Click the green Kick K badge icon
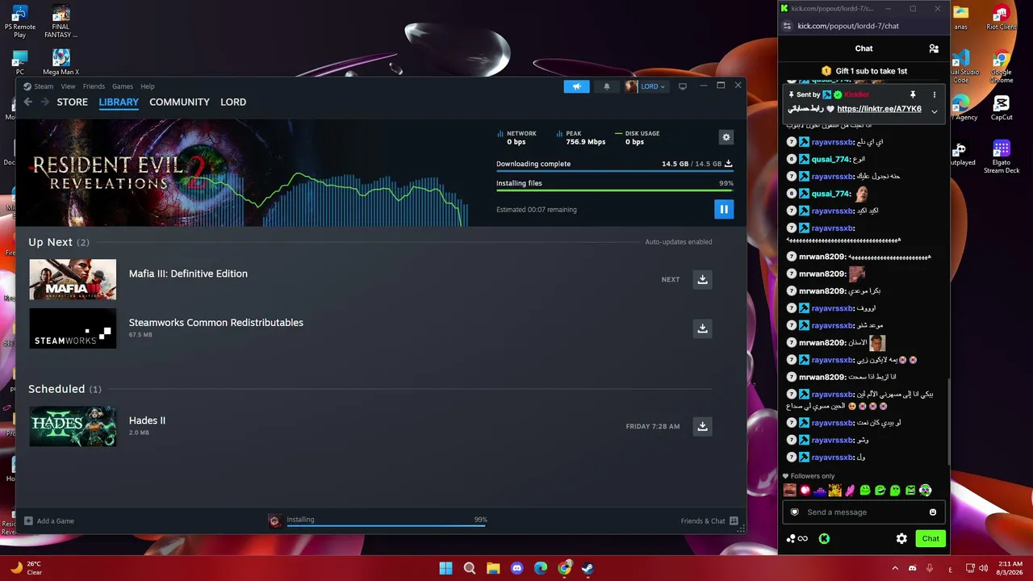This screenshot has height=581, width=1033. [x=824, y=538]
